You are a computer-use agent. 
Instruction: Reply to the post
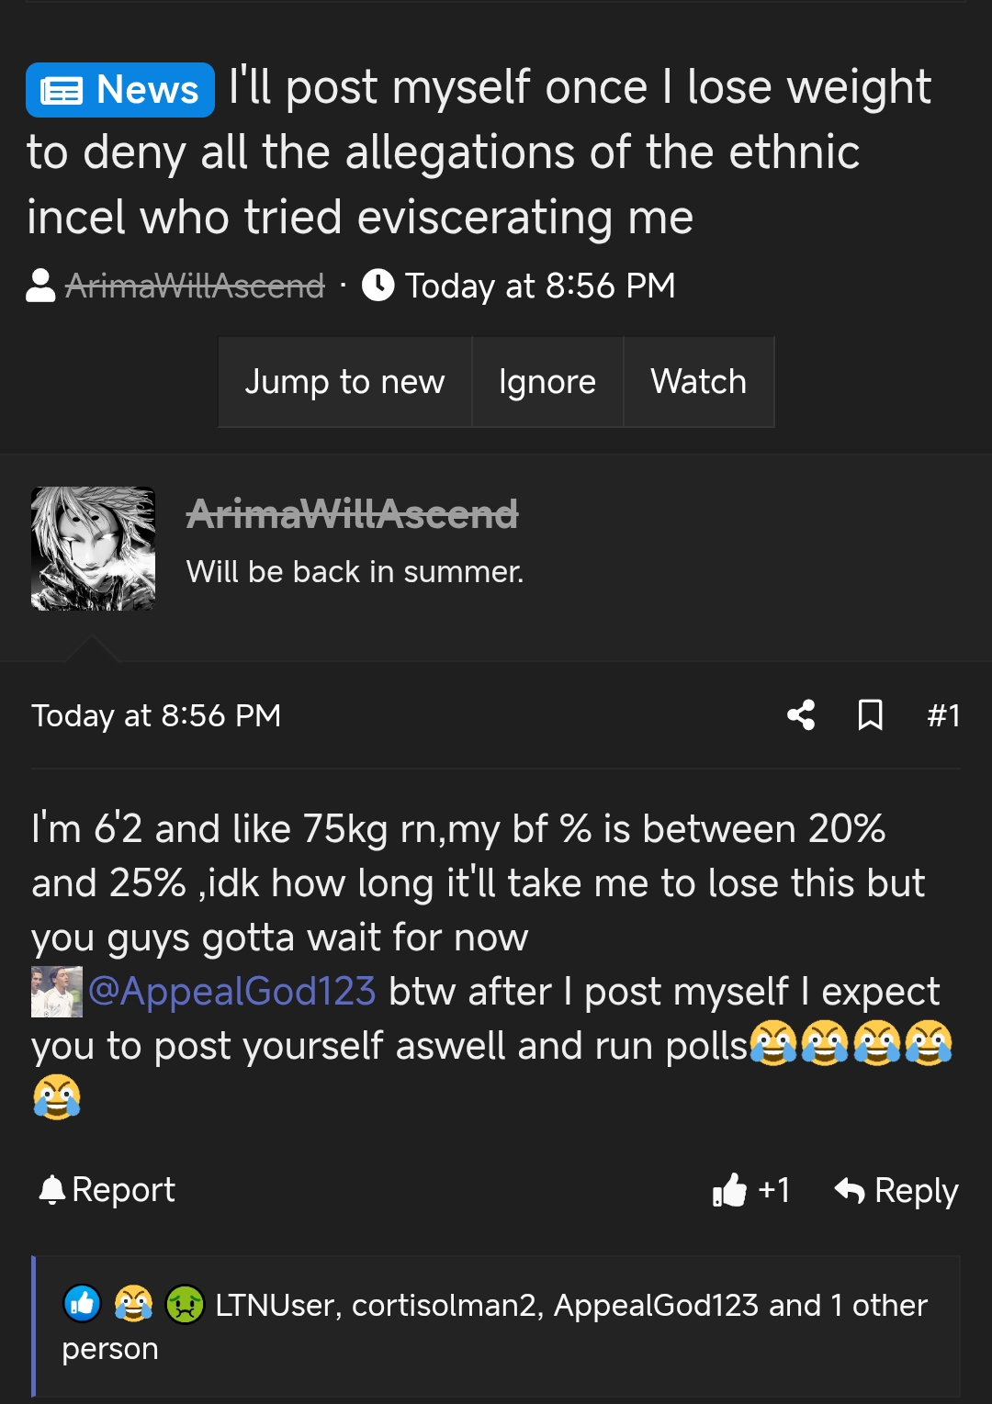(x=896, y=1190)
